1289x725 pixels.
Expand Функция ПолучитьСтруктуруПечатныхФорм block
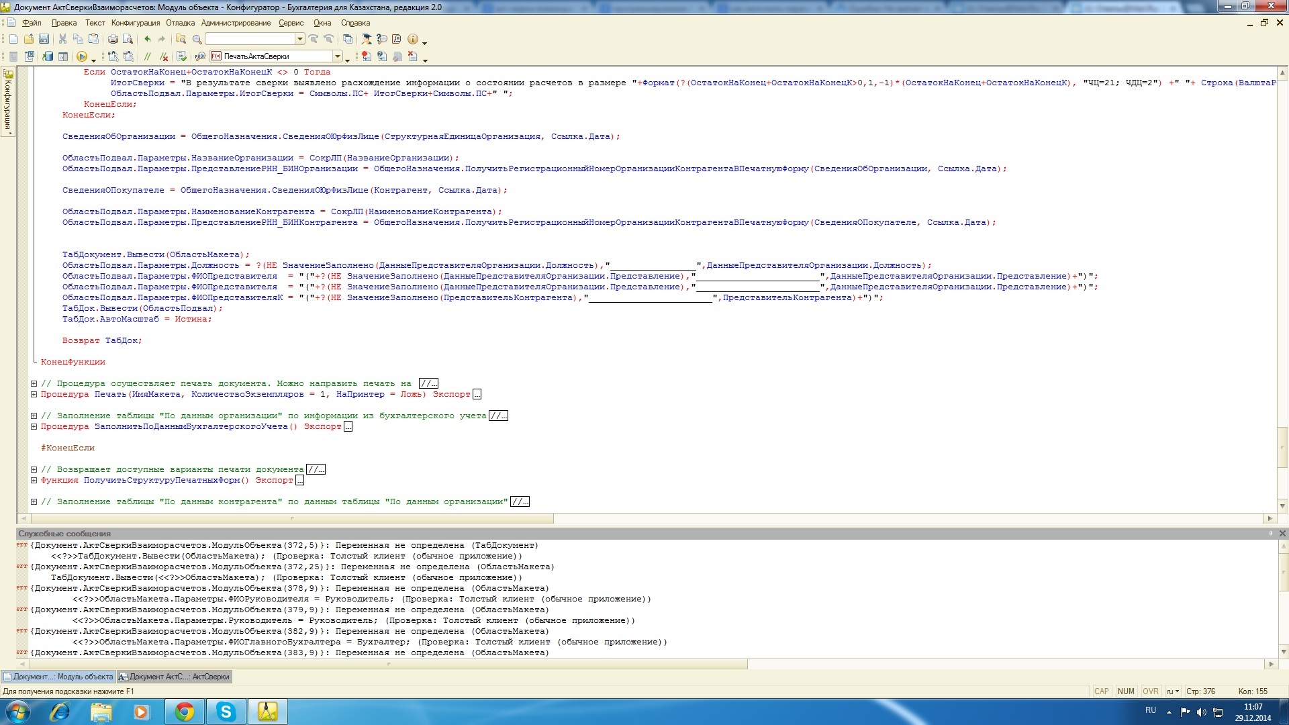pyautogui.click(x=34, y=480)
